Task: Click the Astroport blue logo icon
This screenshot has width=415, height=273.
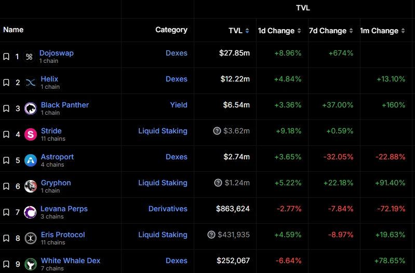Action: click(31, 160)
